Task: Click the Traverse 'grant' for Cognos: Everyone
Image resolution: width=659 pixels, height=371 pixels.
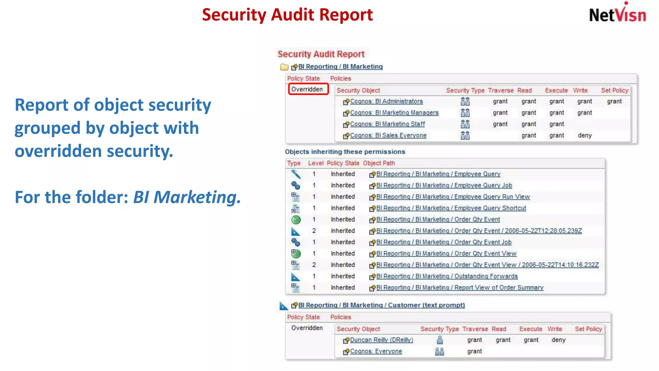Action: [x=475, y=351]
